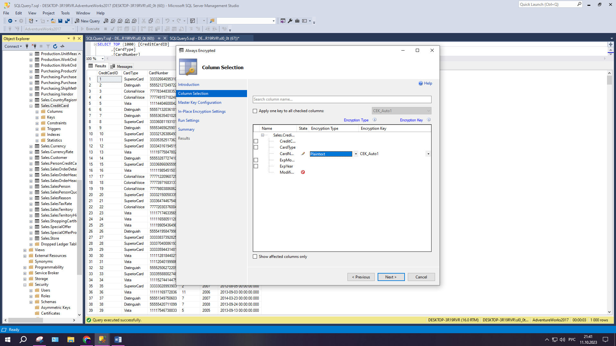Open Chrome from taskbar

coord(86,340)
